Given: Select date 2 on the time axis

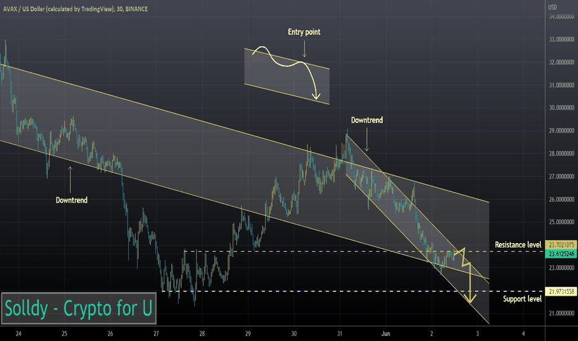Looking at the screenshot, I should coord(432,334).
